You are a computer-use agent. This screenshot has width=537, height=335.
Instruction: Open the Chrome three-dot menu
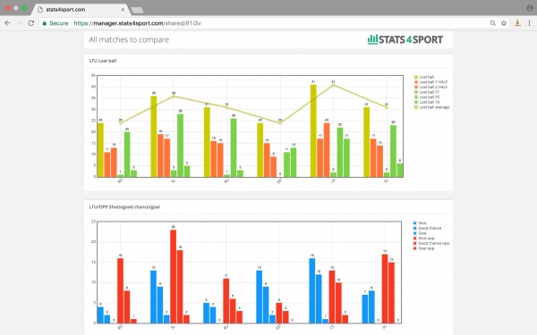(x=529, y=23)
